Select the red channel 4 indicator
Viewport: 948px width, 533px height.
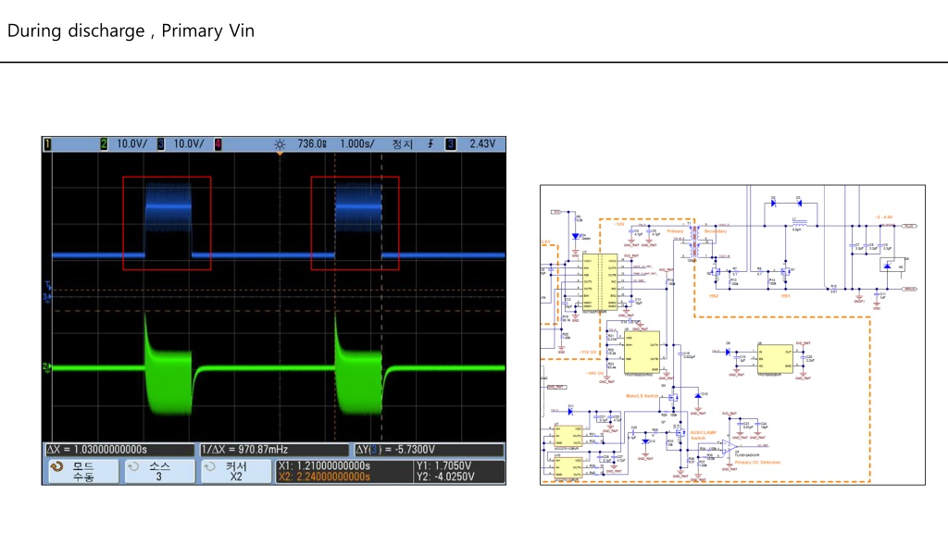(x=218, y=144)
